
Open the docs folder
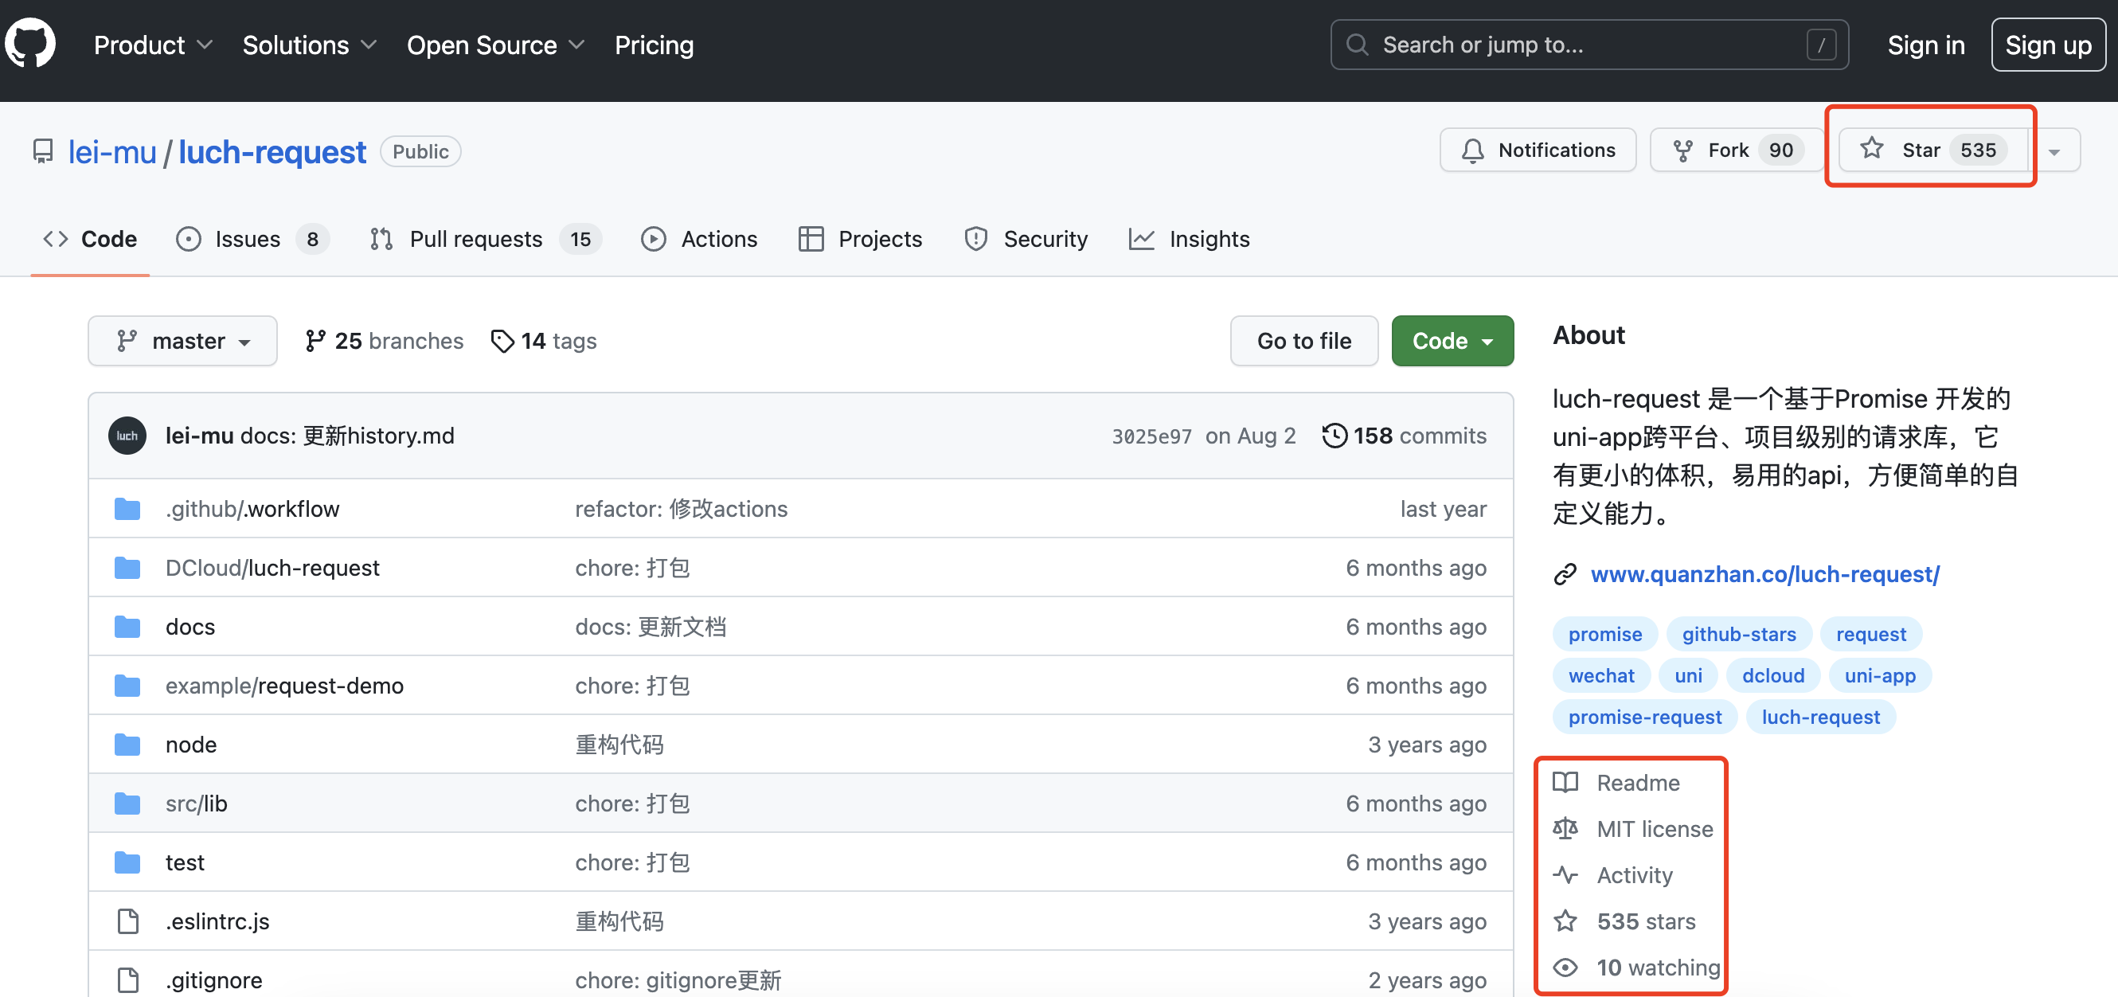[x=190, y=627]
